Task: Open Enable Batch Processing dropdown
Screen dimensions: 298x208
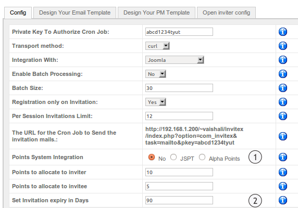Action: [156, 74]
